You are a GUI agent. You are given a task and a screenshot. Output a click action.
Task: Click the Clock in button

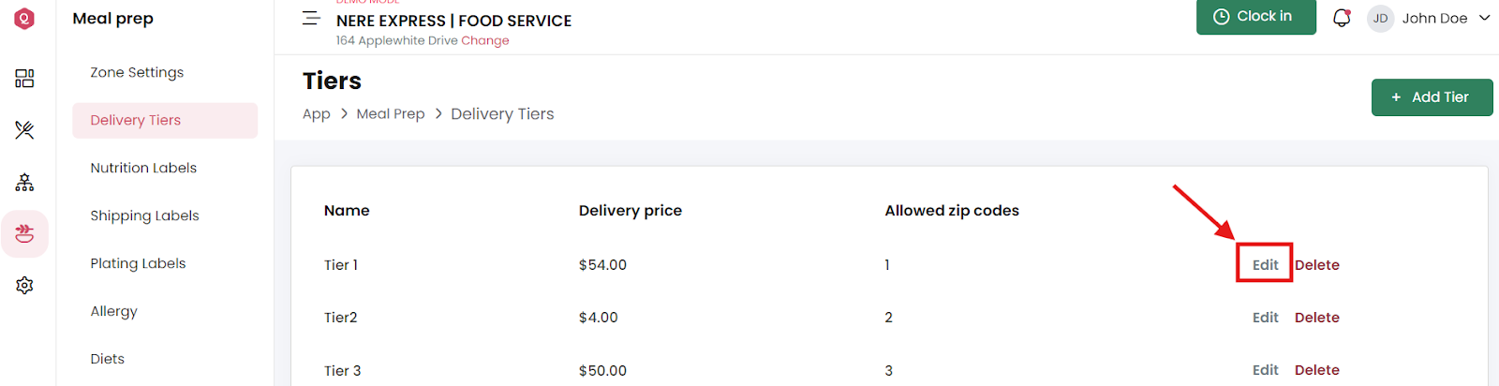[1255, 17]
